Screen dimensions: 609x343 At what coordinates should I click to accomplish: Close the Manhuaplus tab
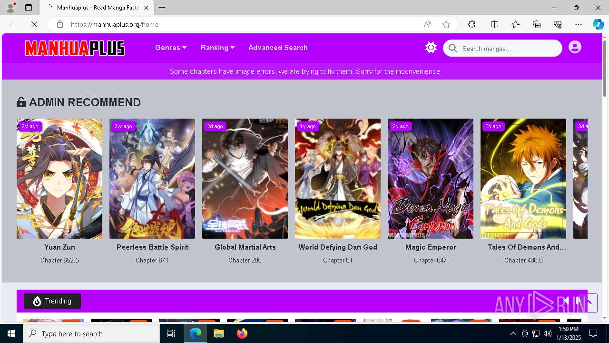point(146,8)
